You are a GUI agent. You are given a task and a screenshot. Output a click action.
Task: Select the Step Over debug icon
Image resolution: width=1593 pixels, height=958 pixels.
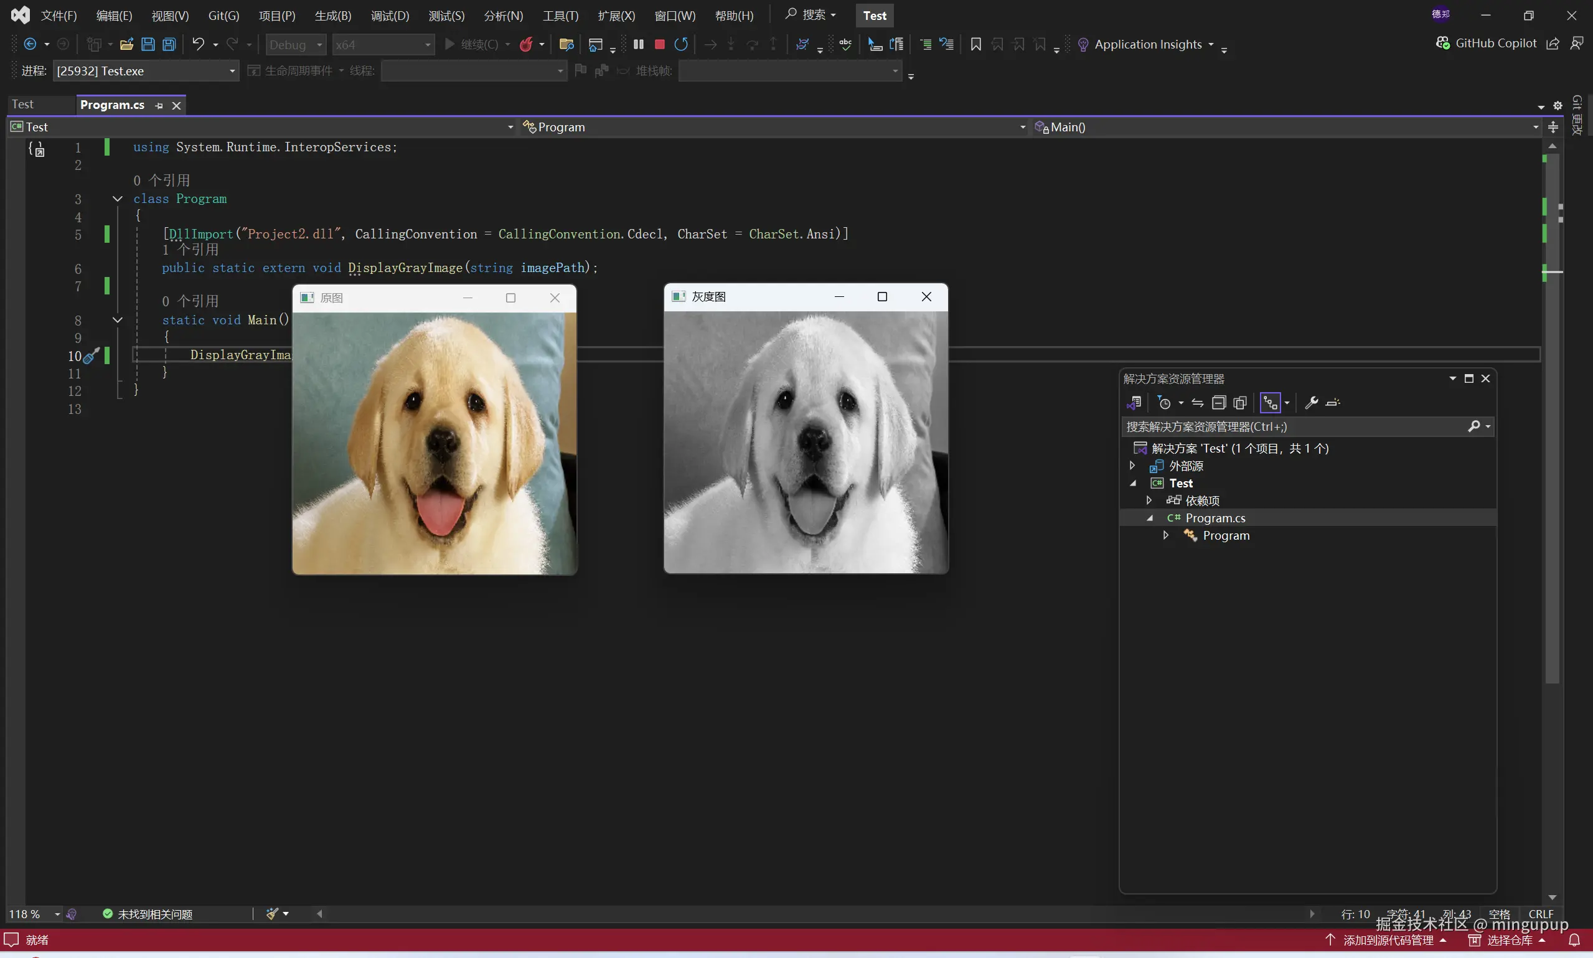click(x=751, y=44)
